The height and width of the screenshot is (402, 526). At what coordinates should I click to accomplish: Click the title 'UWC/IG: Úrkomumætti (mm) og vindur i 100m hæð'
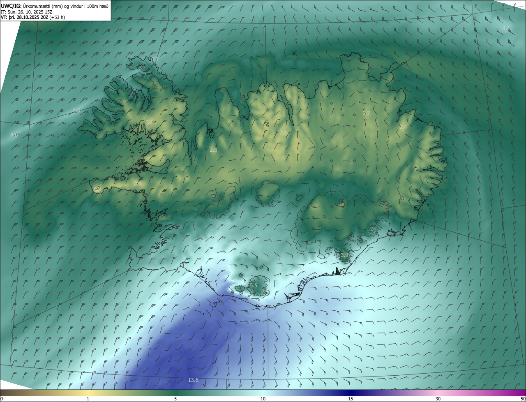tap(55, 6)
